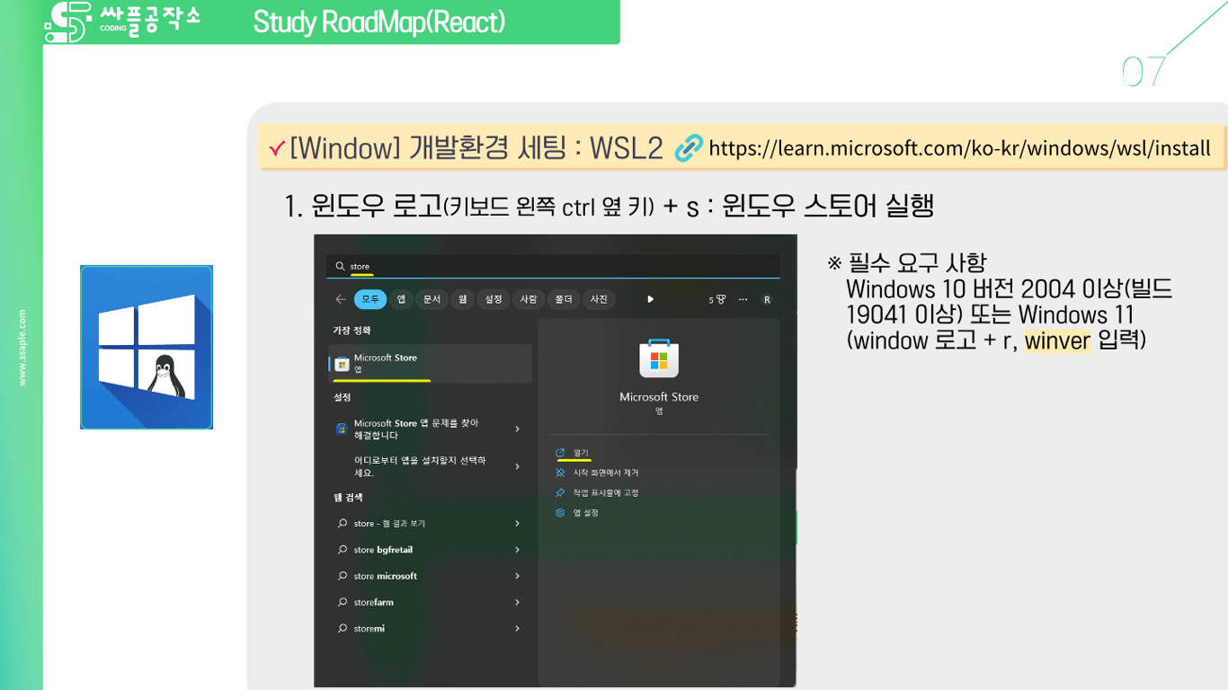The image size is (1228, 690).
Task: Expand the "어디로부터 앱을 설치할지 선택하세요" chevron
Action: point(517,466)
